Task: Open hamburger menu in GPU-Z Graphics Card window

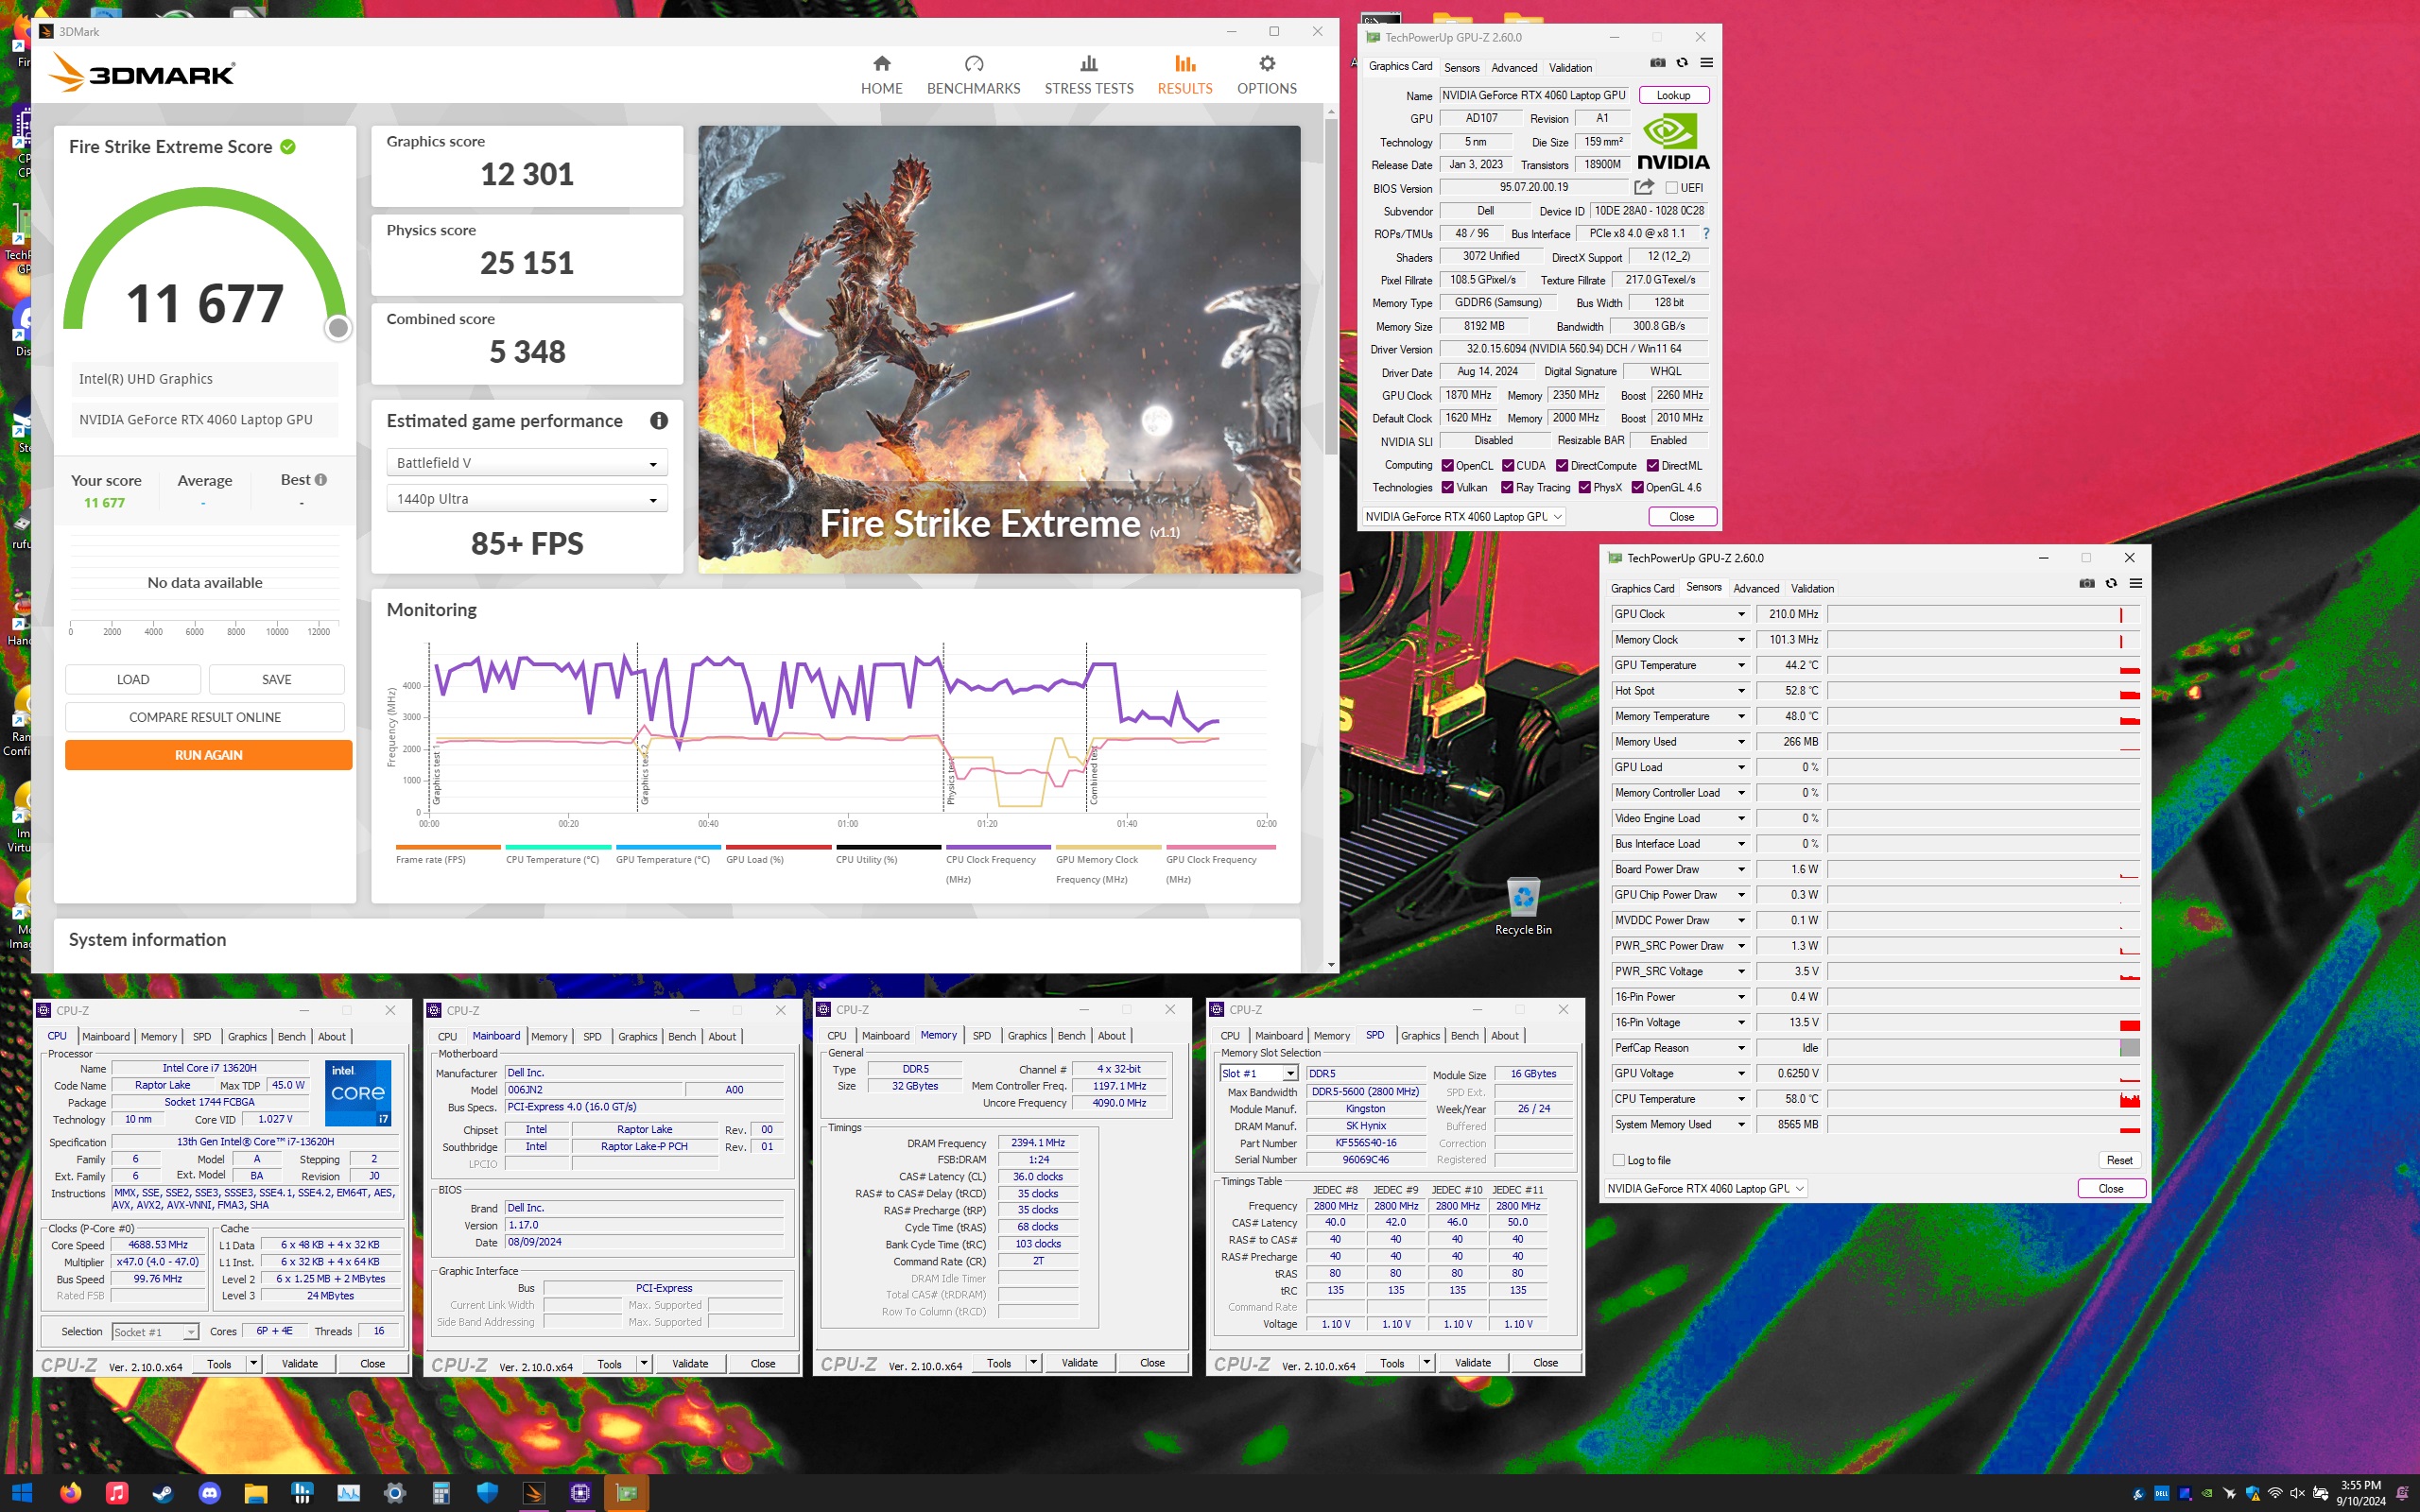Action: 1707,63
